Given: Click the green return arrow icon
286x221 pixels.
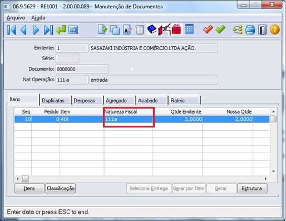Looking at the screenshot, I should click(61, 30).
